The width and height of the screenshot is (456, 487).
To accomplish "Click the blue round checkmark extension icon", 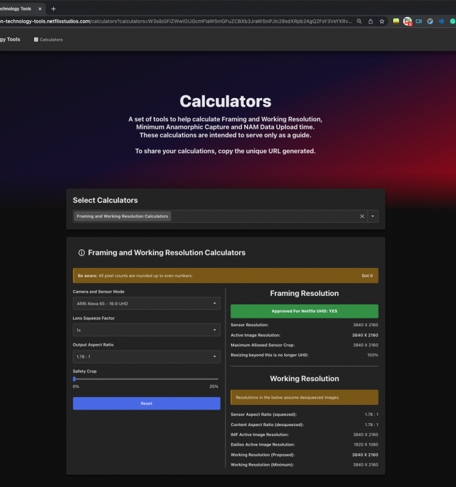I will tap(430, 21).
